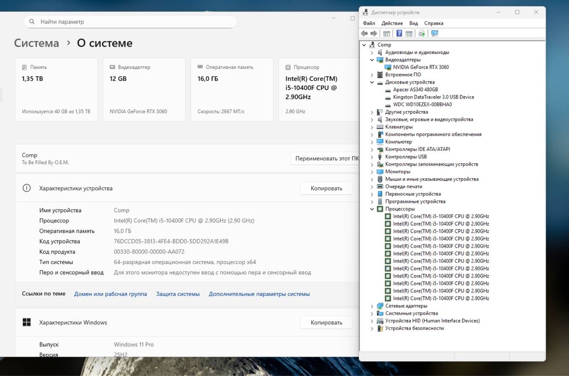This screenshot has height=376, width=569.
Task: Expand the Другие устройства category
Action: tap(372, 112)
